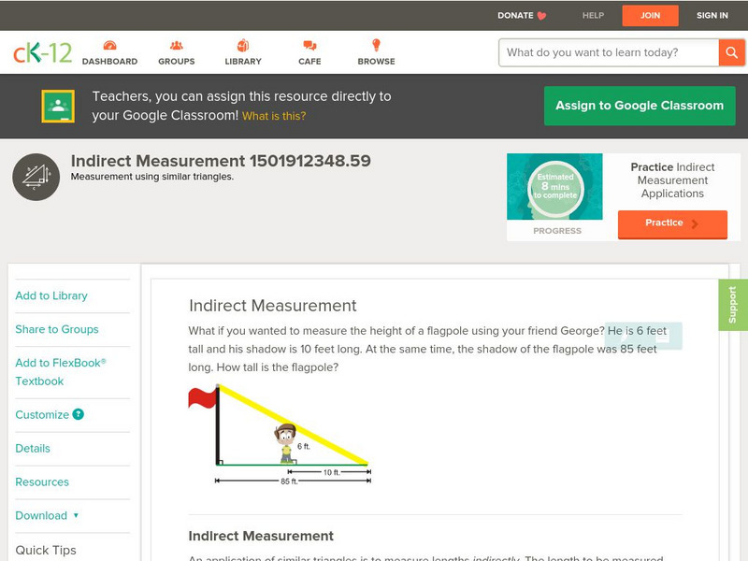Click the Customize link
Image resolution: width=748 pixels, height=561 pixels.
pyautogui.click(x=42, y=414)
